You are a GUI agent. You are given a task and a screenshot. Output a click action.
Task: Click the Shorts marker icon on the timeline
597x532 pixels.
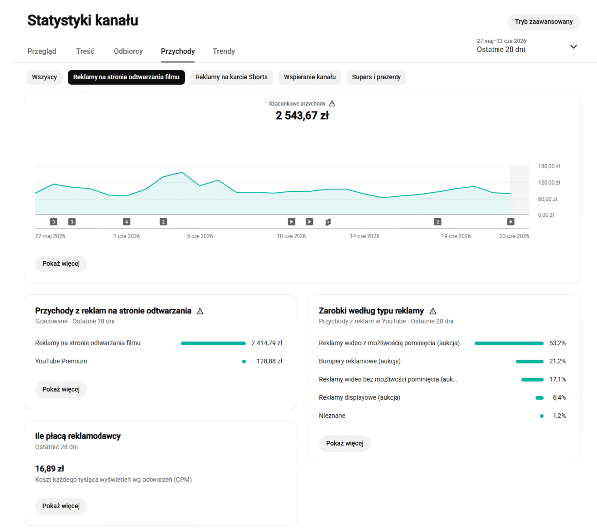point(328,222)
